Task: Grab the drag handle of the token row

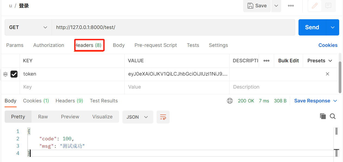Action: 5,74
